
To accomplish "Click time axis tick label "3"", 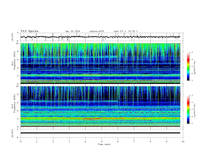I will 69,142.
